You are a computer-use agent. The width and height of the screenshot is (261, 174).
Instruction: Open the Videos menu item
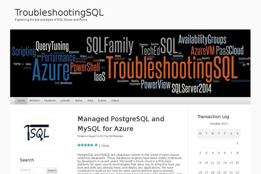coord(115,100)
